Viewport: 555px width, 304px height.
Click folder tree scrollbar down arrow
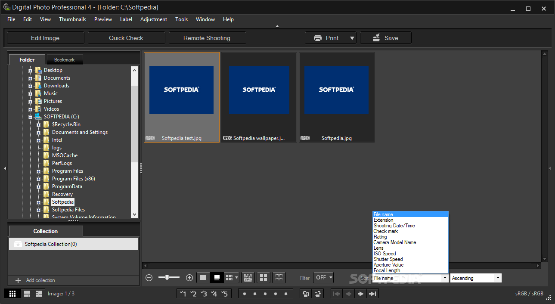click(x=135, y=214)
